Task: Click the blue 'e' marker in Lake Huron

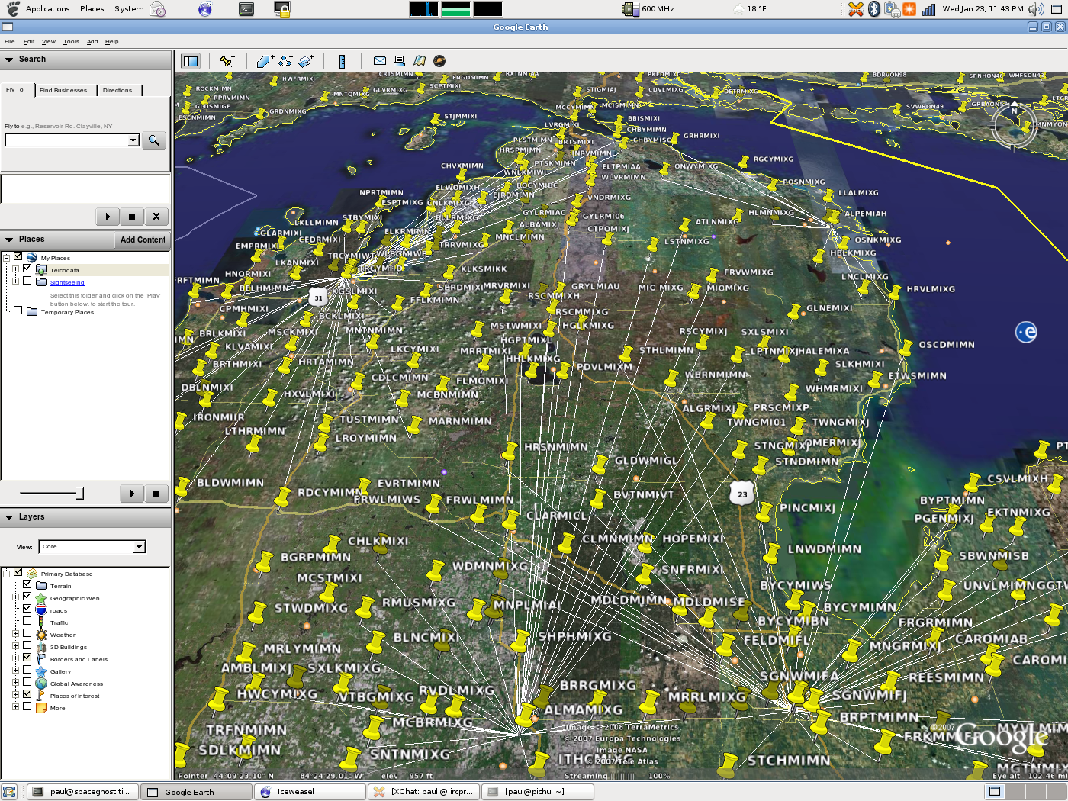Action: (1026, 332)
